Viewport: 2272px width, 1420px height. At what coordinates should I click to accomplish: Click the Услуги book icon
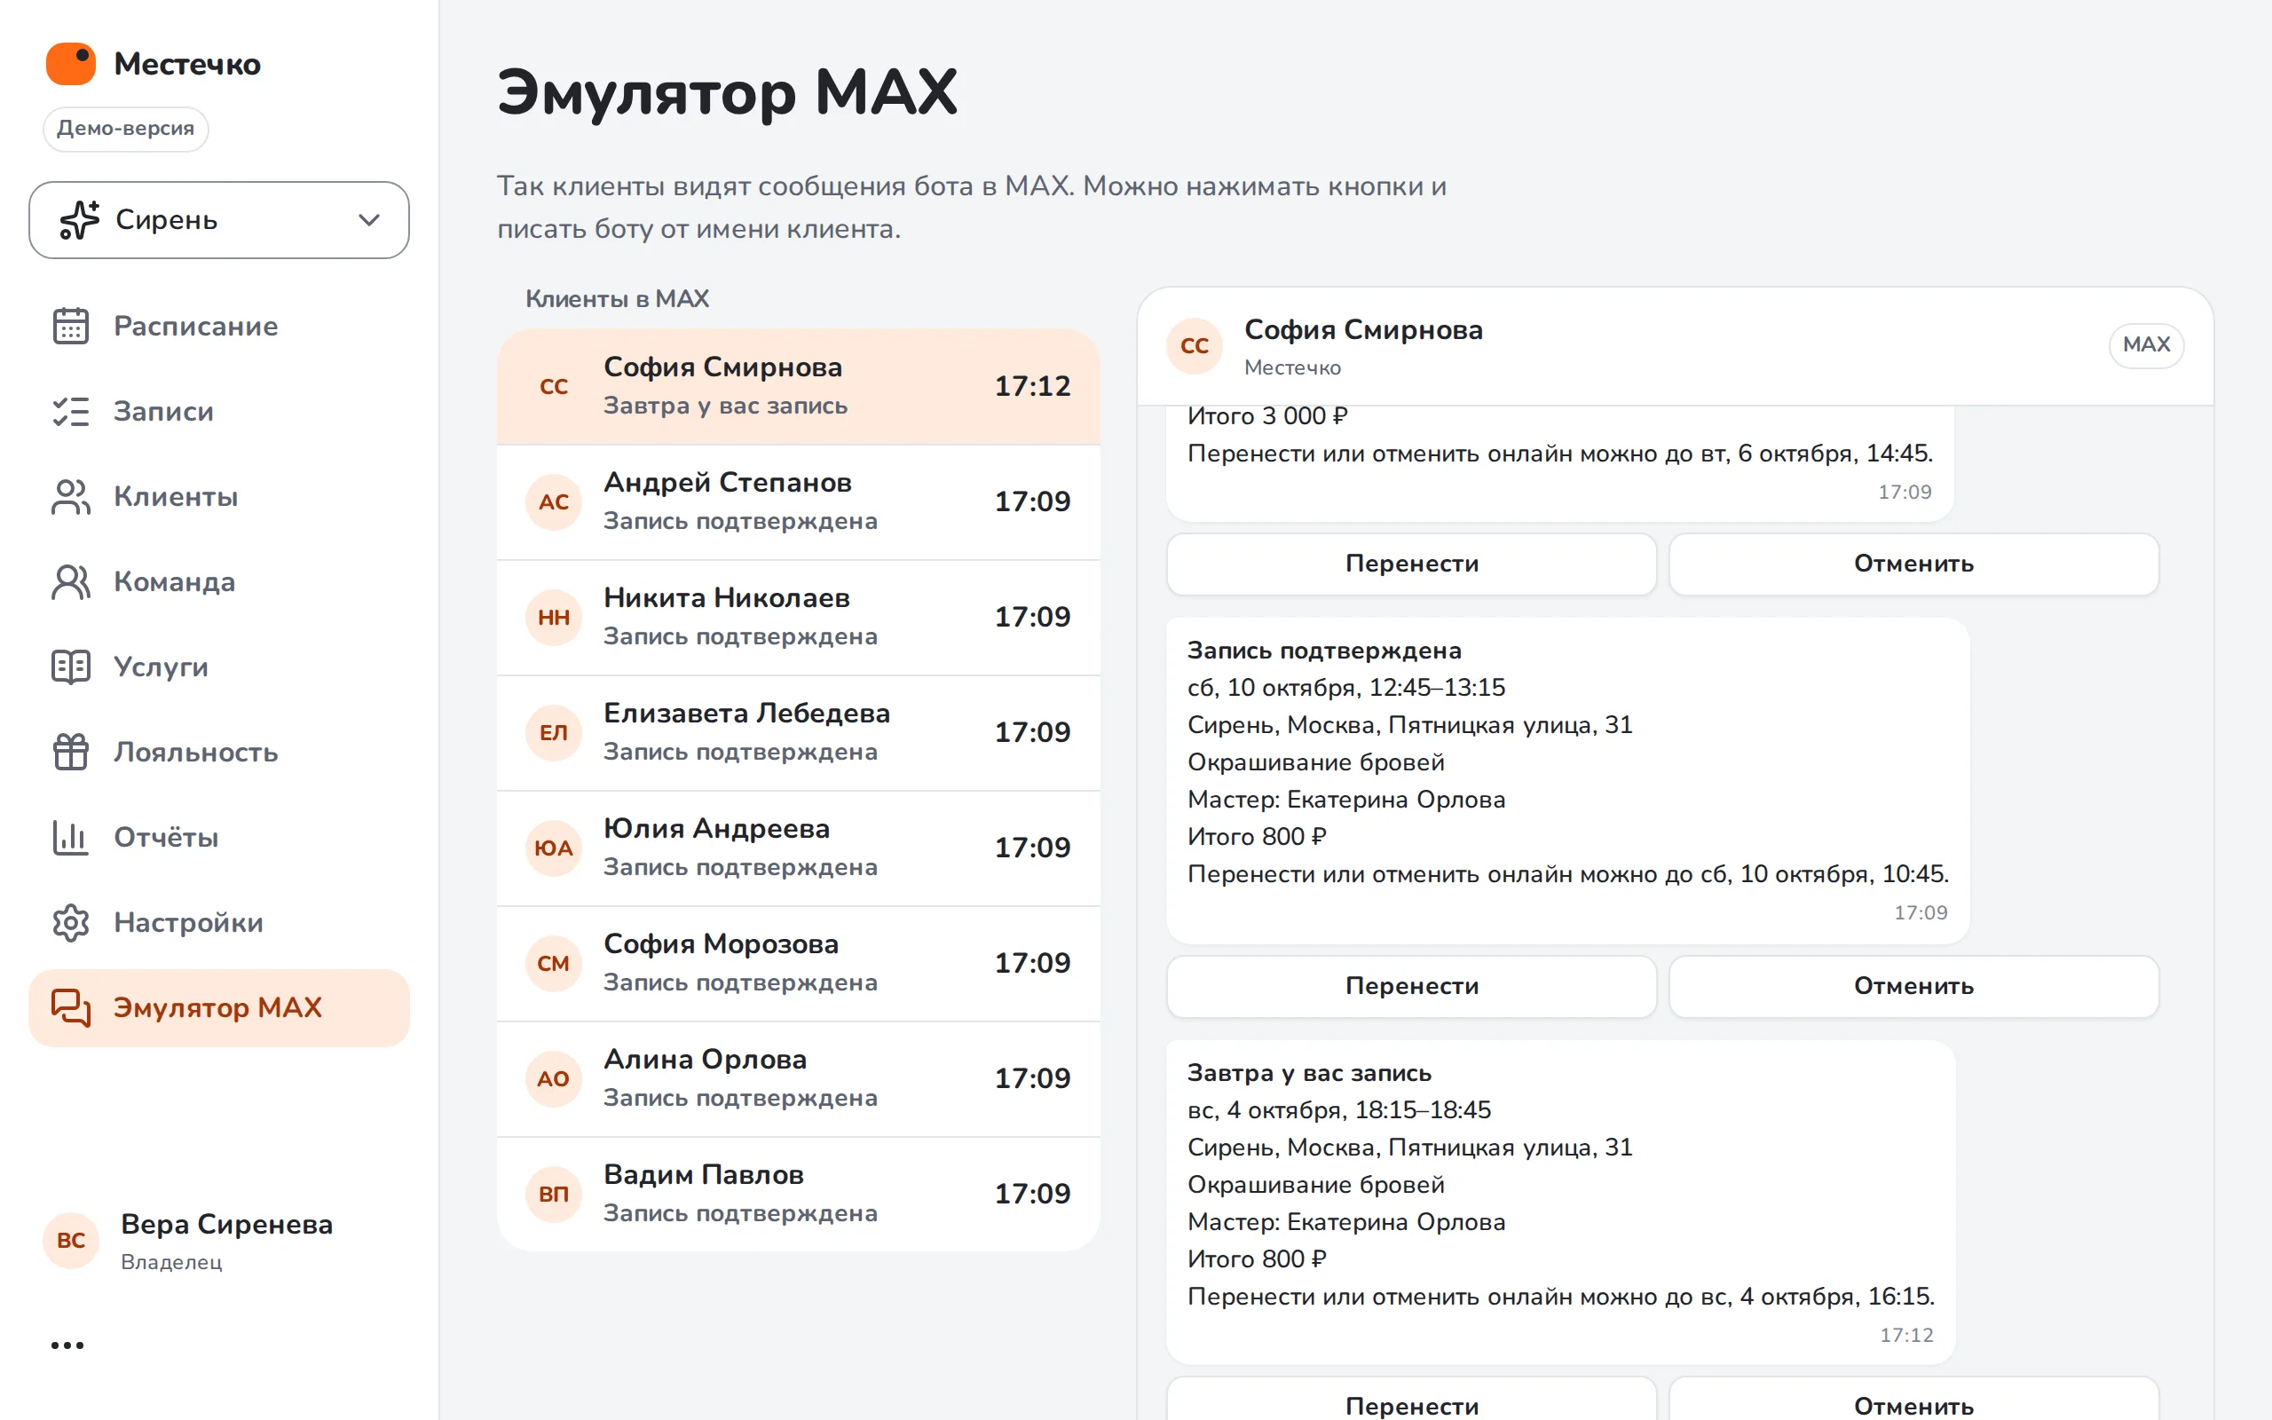point(70,667)
